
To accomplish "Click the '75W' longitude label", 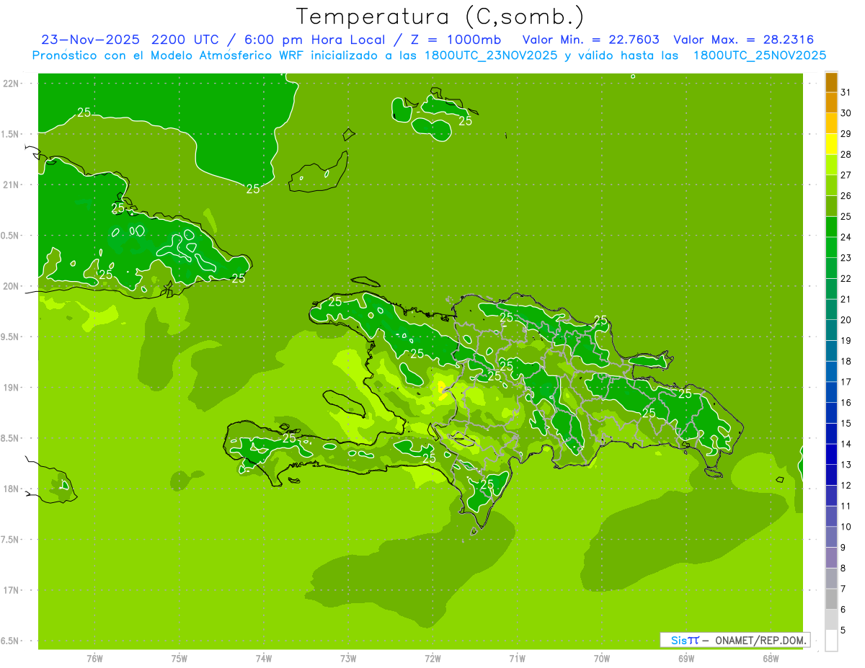I will (x=179, y=659).
